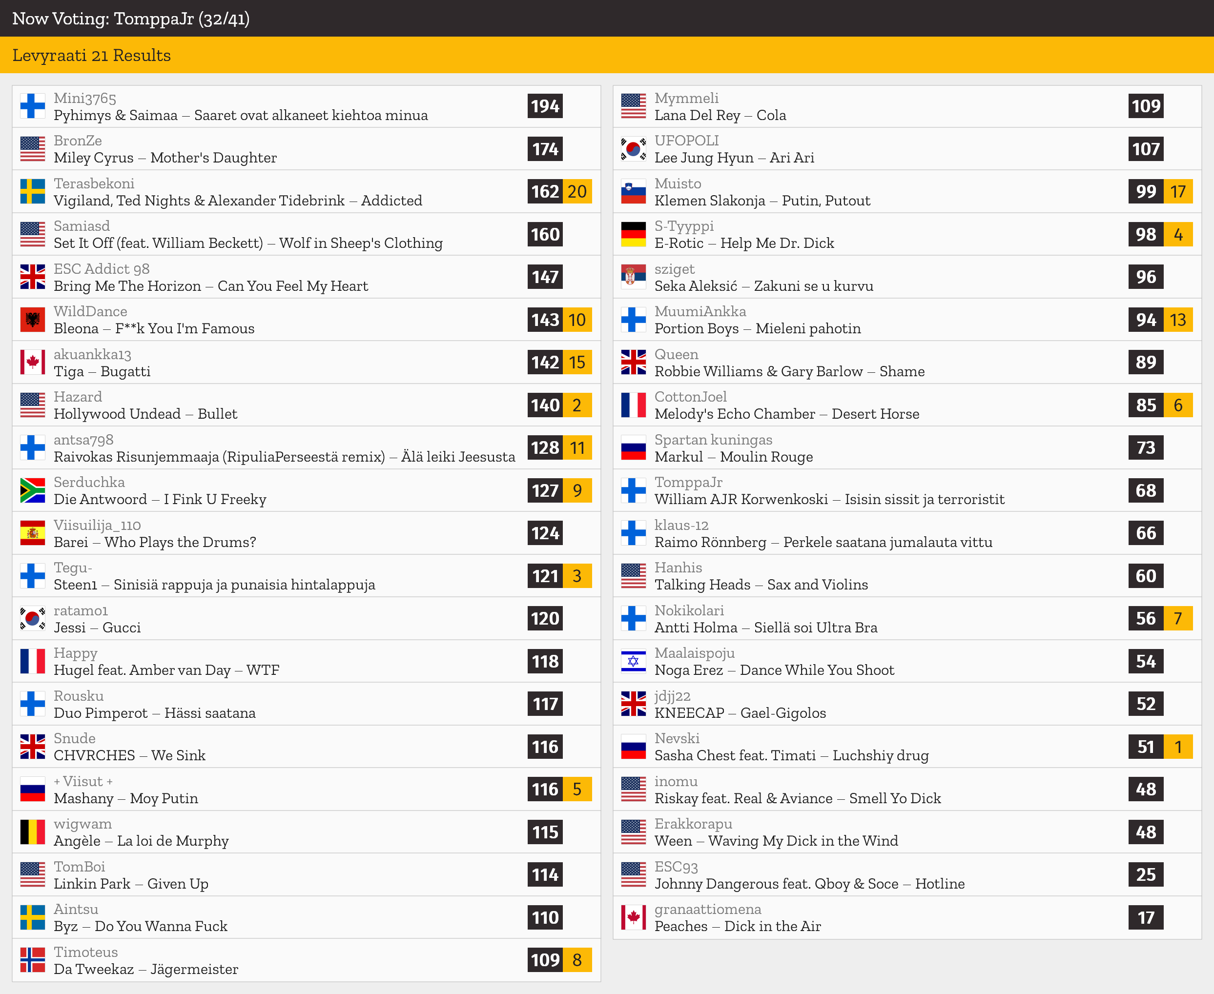Click the Germany flag next to S-Tyyppi
Image resolution: width=1214 pixels, height=994 pixels.
(633, 234)
